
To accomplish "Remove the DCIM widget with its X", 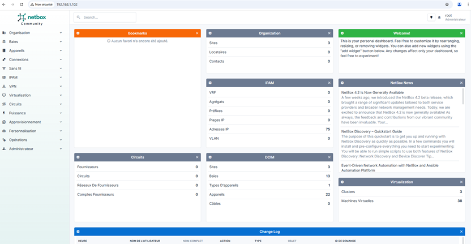I will tap(329, 157).
